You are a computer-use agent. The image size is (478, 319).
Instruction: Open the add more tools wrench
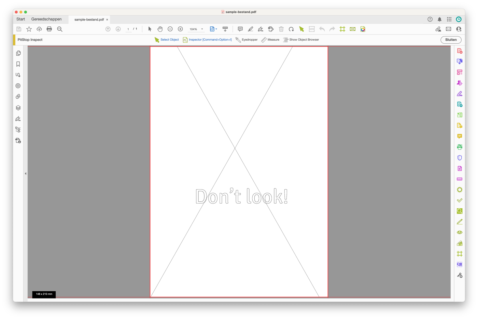pyautogui.click(x=460, y=275)
